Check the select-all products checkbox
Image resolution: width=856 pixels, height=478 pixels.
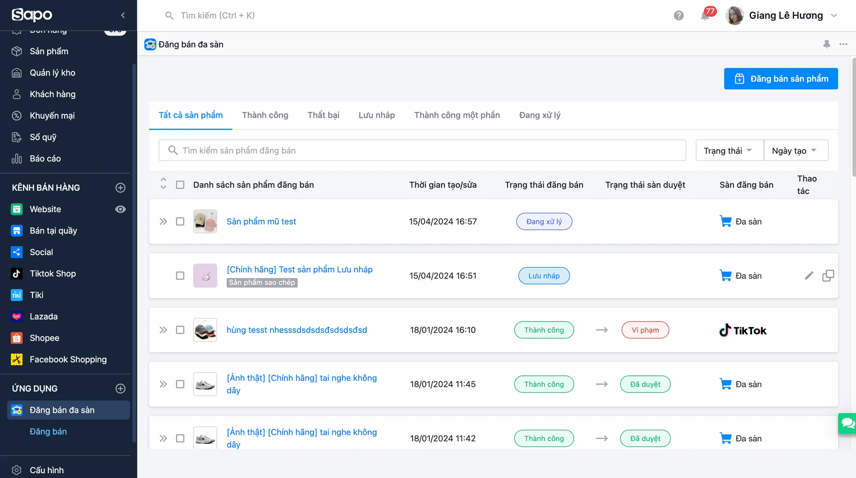pyautogui.click(x=180, y=185)
